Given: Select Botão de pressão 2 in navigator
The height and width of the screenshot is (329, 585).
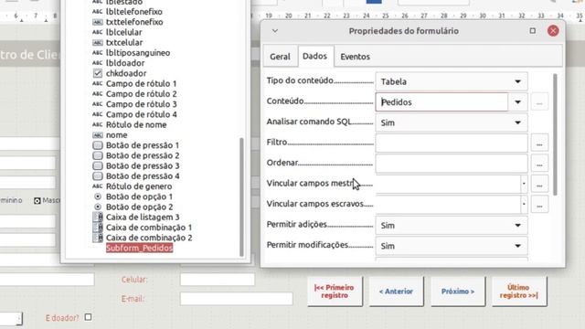Looking at the screenshot, I should [136, 155].
